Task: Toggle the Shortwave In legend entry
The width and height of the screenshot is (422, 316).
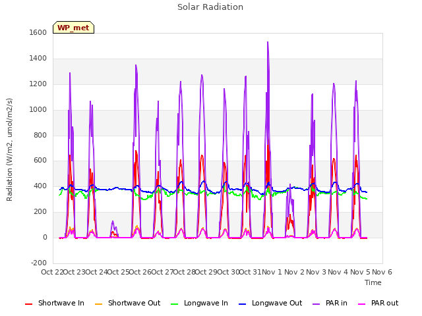Action: 55,303
